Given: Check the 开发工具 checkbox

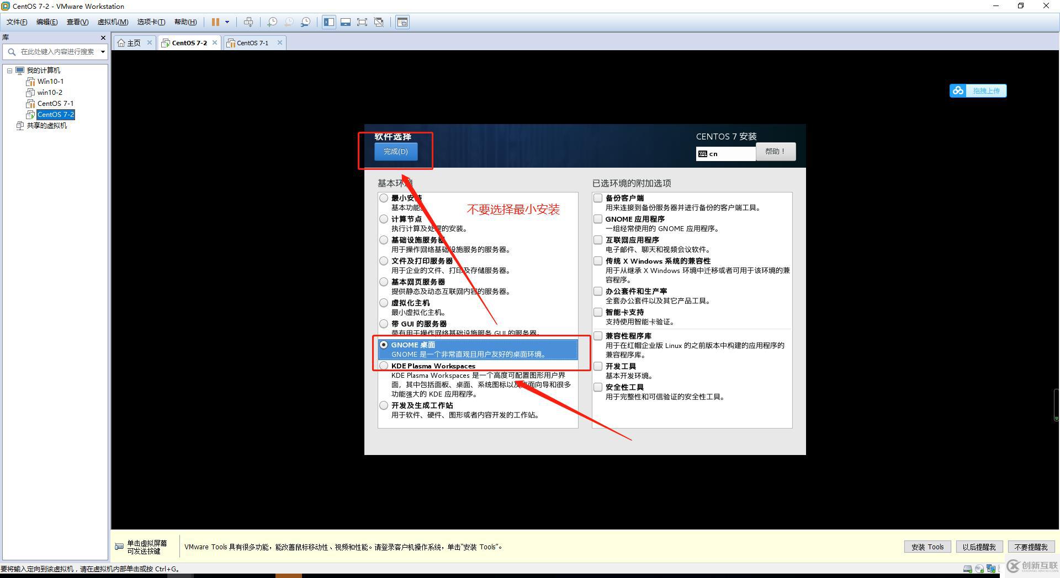Looking at the screenshot, I should click(x=598, y=366).
